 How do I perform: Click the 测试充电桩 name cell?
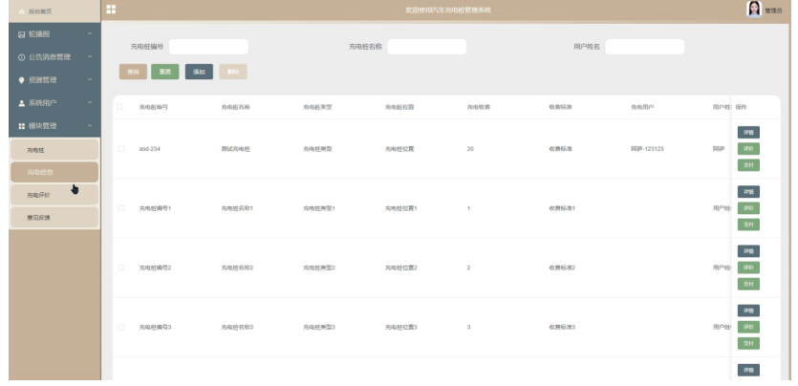[x=236, y=149]
